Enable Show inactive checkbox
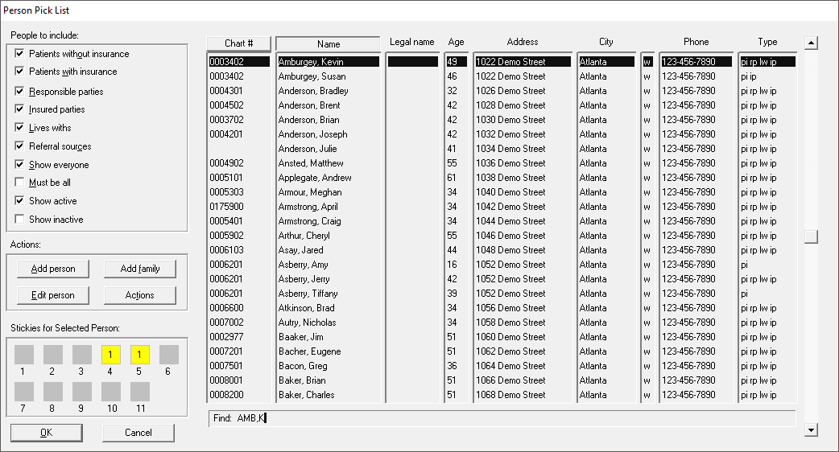The image size is (839, 452). click(19, 219)
